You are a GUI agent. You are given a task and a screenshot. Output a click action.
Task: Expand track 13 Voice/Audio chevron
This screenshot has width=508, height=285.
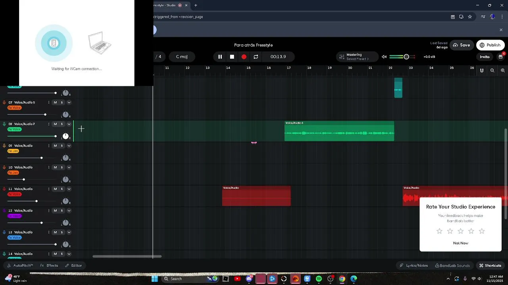pyautogui.click(x=69, y=232)
